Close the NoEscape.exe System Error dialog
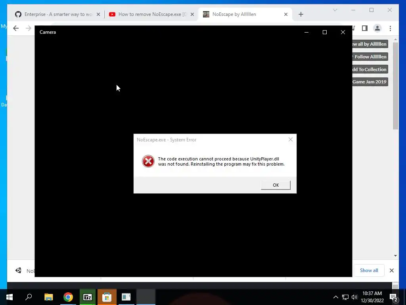The height and width of the screenshot is (305, 406). click(x=291, y=139)
